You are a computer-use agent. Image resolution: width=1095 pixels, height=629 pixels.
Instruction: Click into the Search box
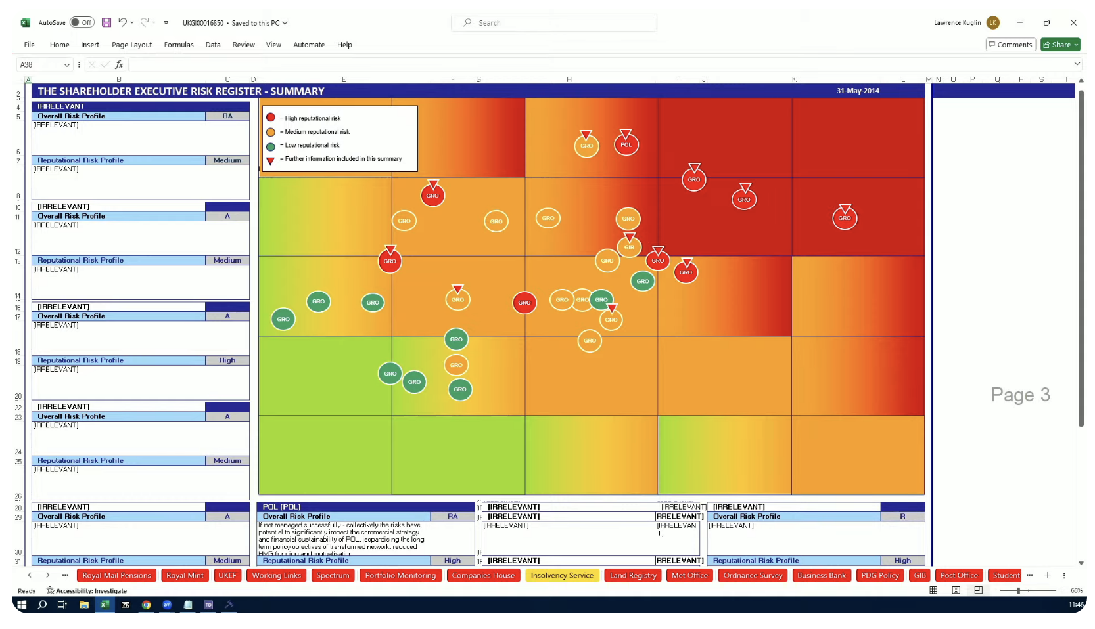pyautogui.click(x=554, y=22)
